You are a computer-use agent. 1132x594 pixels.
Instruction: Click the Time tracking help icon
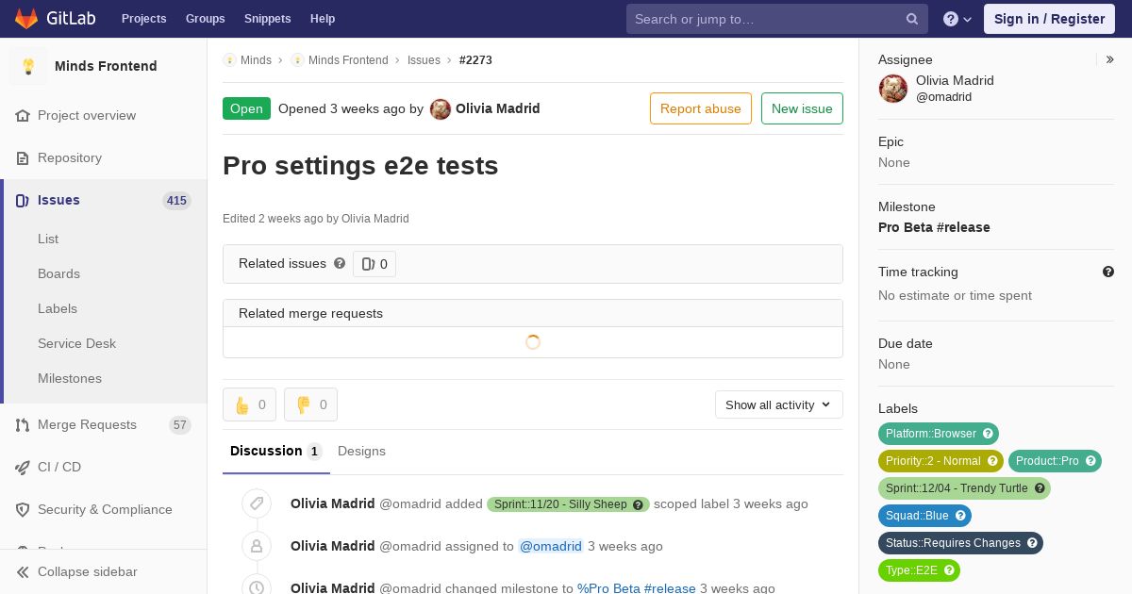(x=1108, y=272)
